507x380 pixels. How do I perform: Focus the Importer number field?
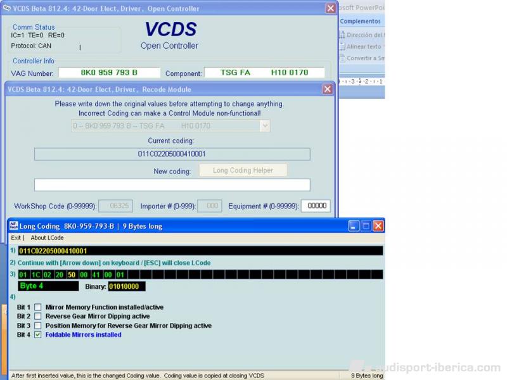pos(210,206)
